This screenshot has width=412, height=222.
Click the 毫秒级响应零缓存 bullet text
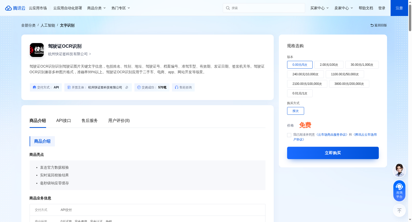(x=54, y=183)
